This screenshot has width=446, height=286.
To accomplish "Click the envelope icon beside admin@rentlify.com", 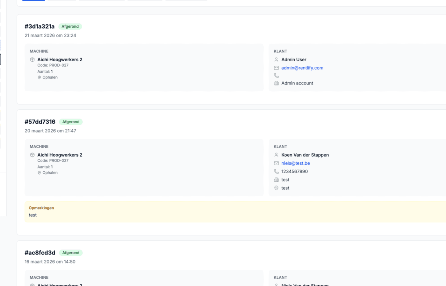I will pos(276,68).
